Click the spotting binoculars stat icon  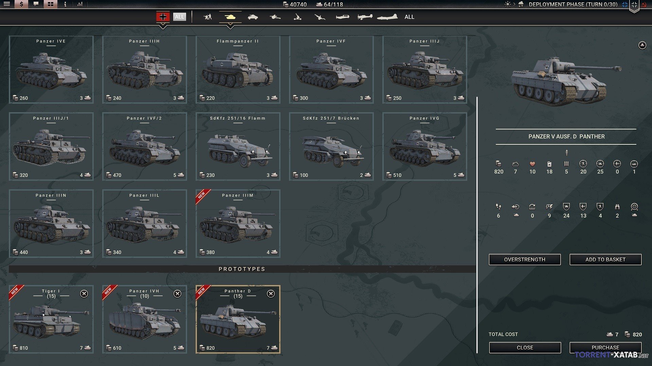coord(617,206)
